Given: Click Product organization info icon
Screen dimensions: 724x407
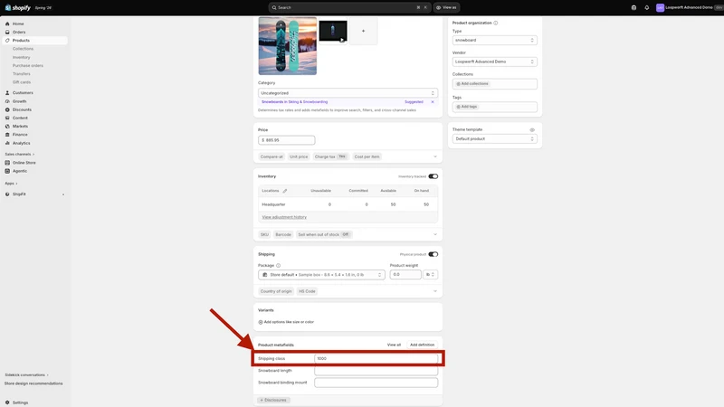Looking at the screenshot, I should (x=495, y=23).
